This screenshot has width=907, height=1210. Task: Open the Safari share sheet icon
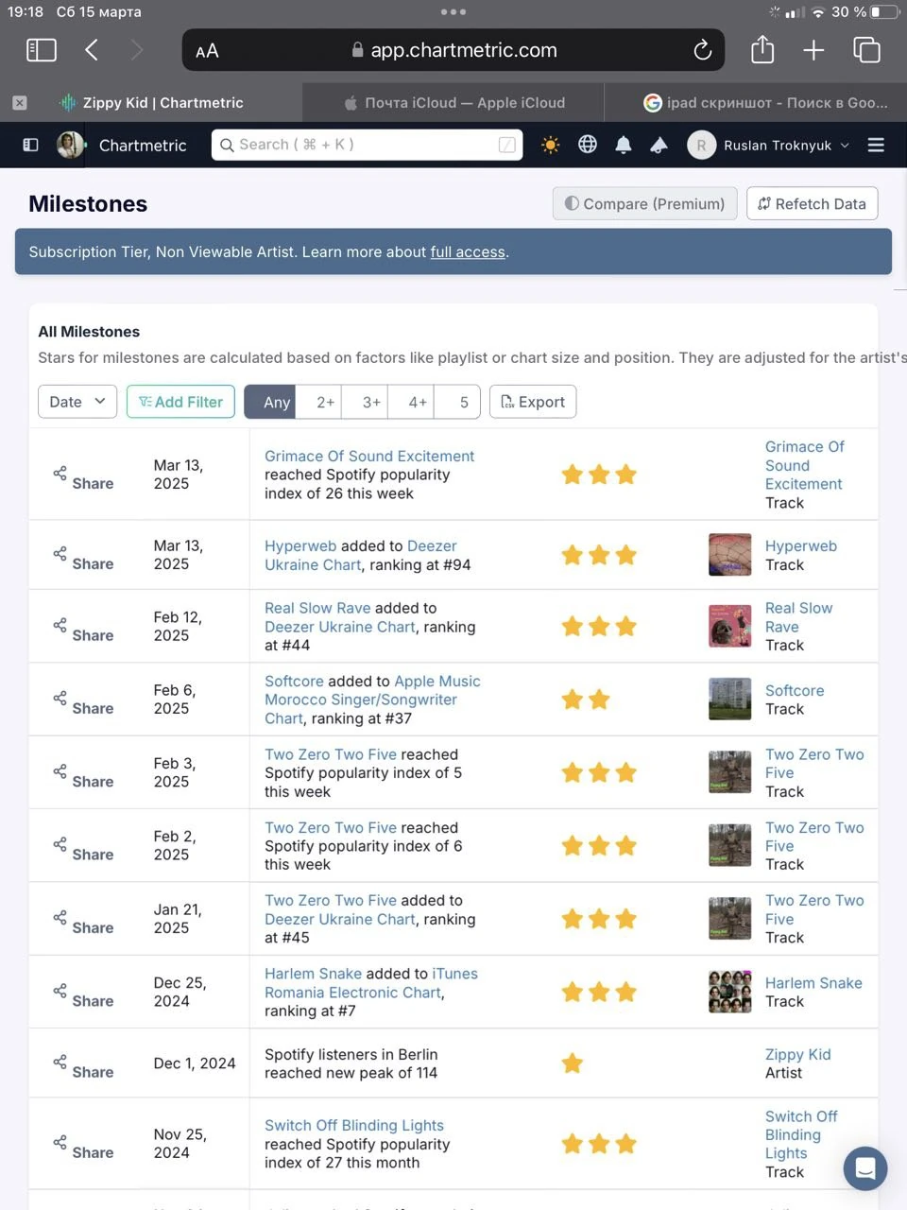click(x=762, y=49)
